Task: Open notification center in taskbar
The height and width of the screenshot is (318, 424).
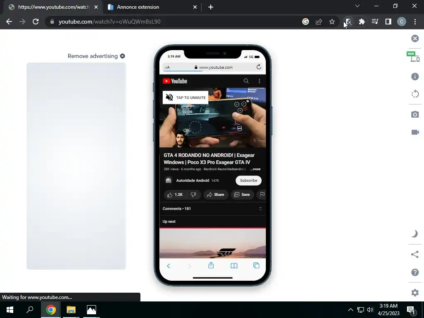Action: (412, 310)
